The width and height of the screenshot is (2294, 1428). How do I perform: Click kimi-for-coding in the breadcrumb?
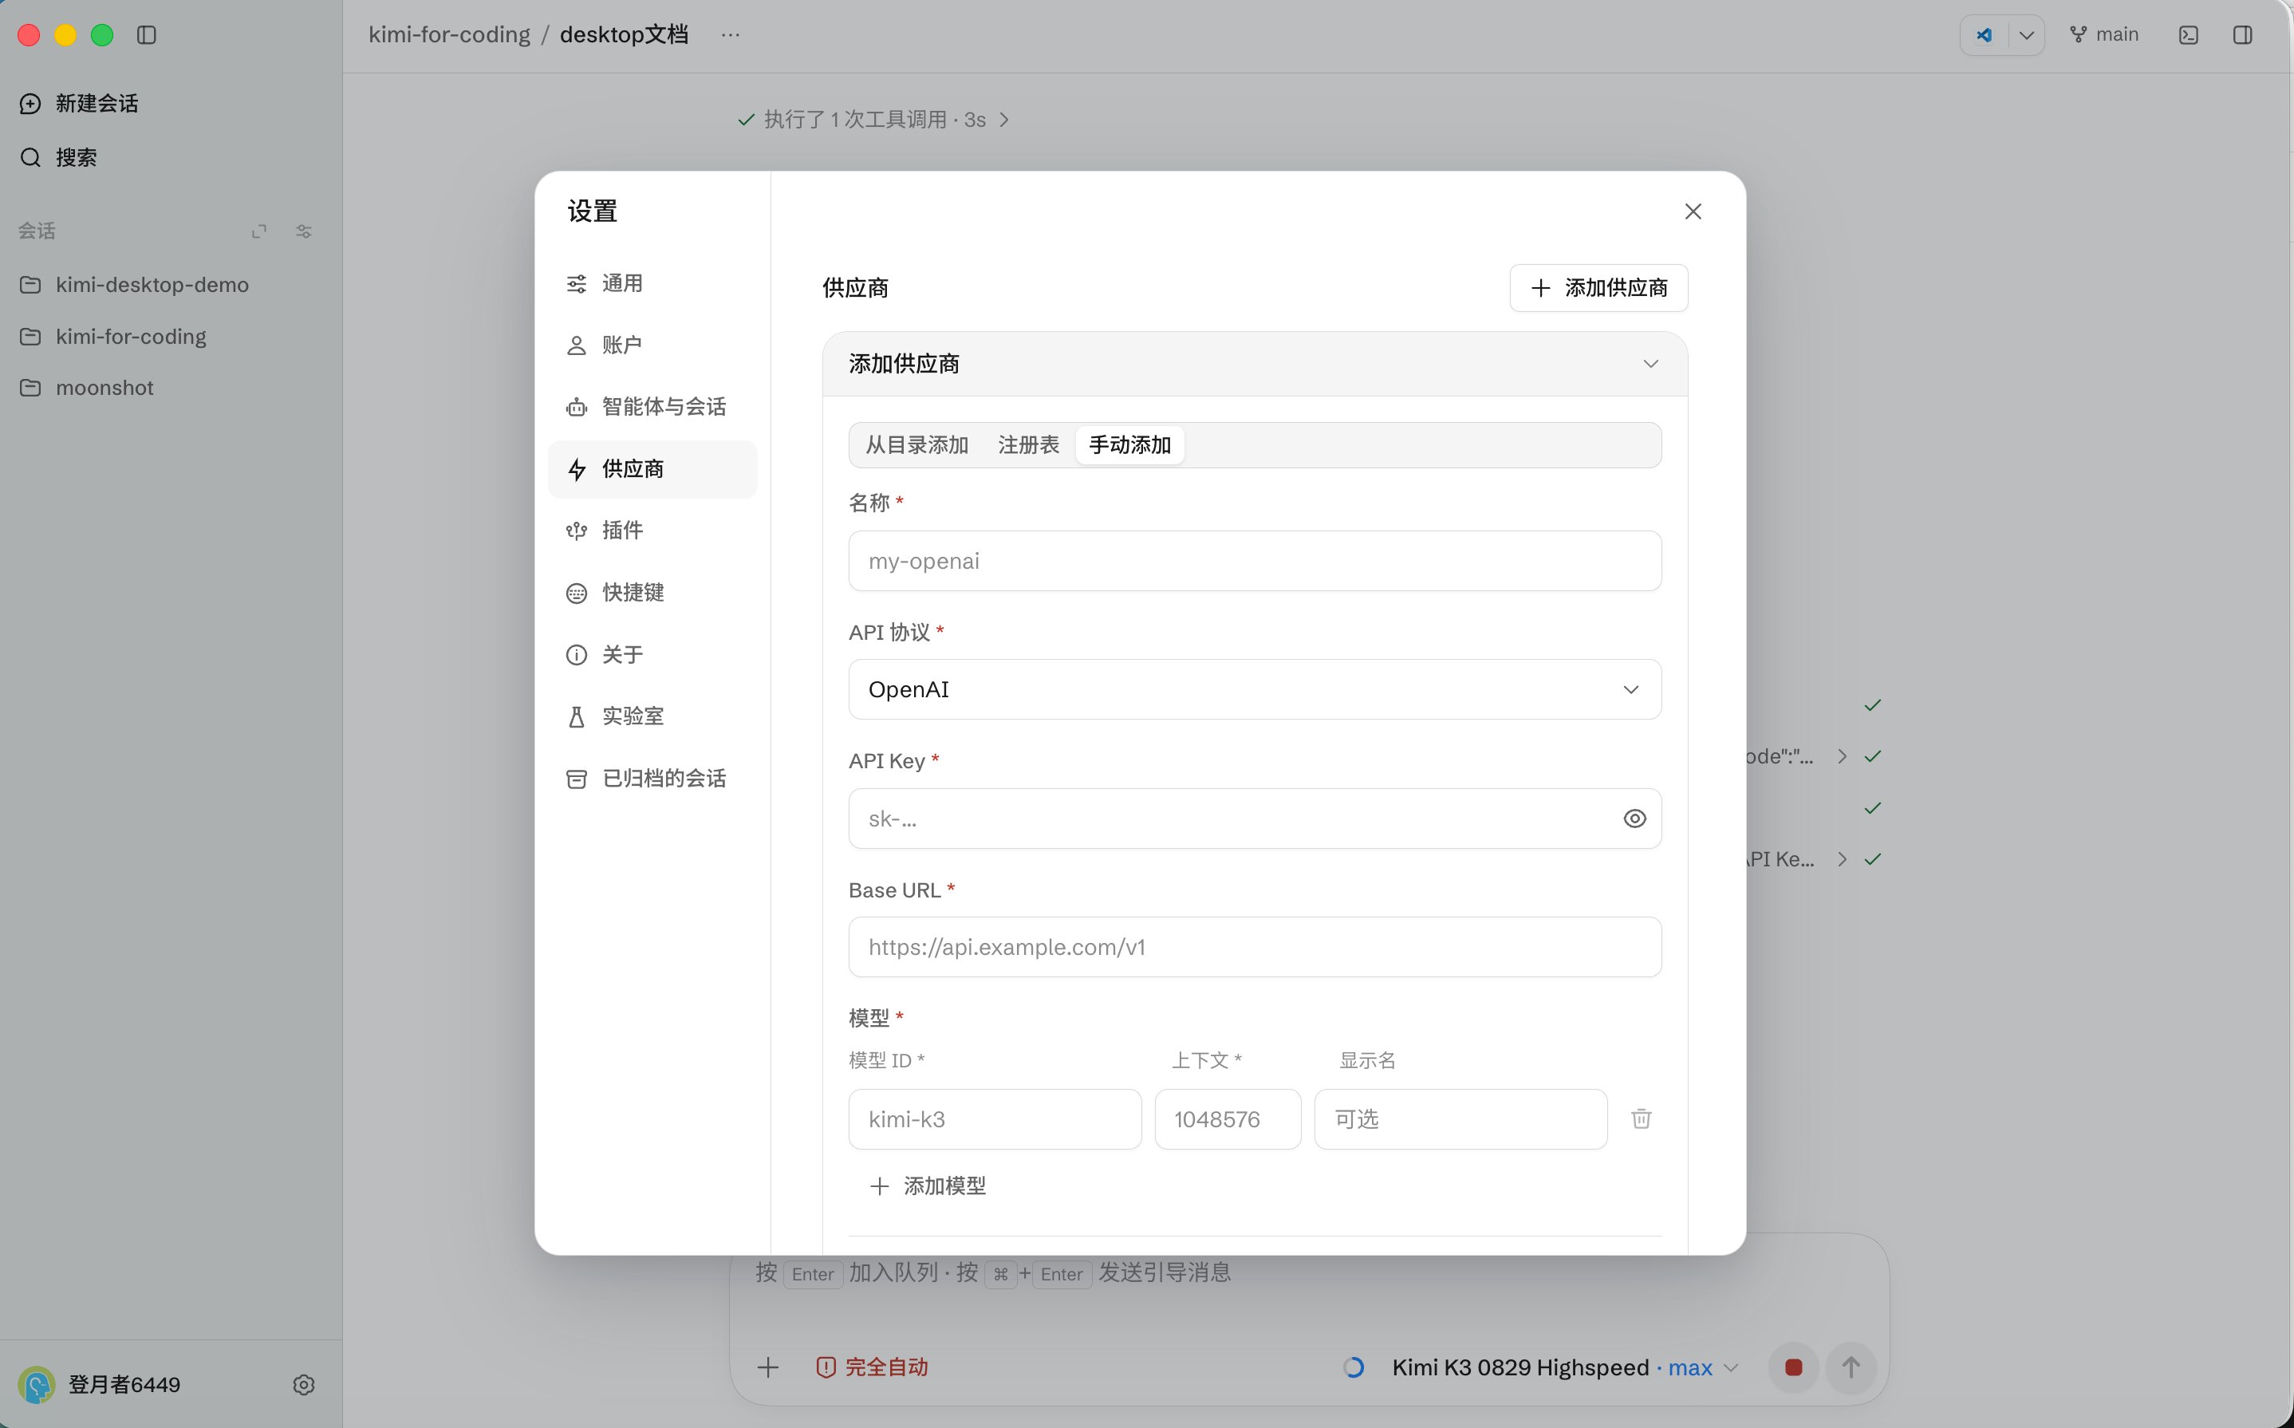click(449, 35)
